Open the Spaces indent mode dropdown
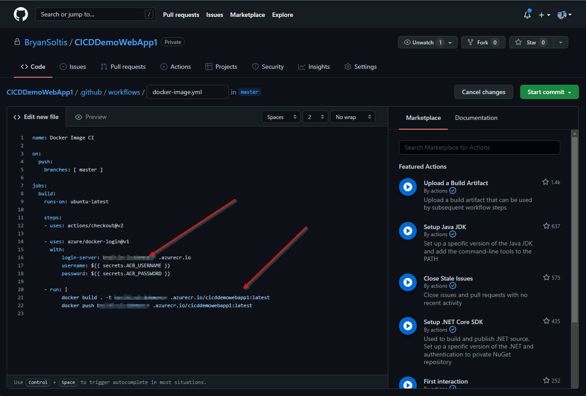The height and width of the screenshot is (396, 586). (x=281, y=117)
